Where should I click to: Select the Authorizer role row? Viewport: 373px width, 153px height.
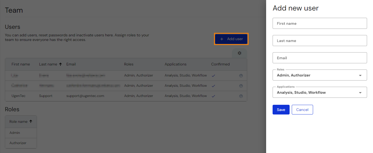[21, 143]
